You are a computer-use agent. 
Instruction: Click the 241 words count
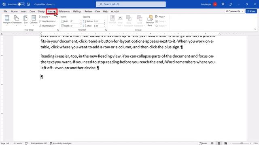tap(18, 143)
